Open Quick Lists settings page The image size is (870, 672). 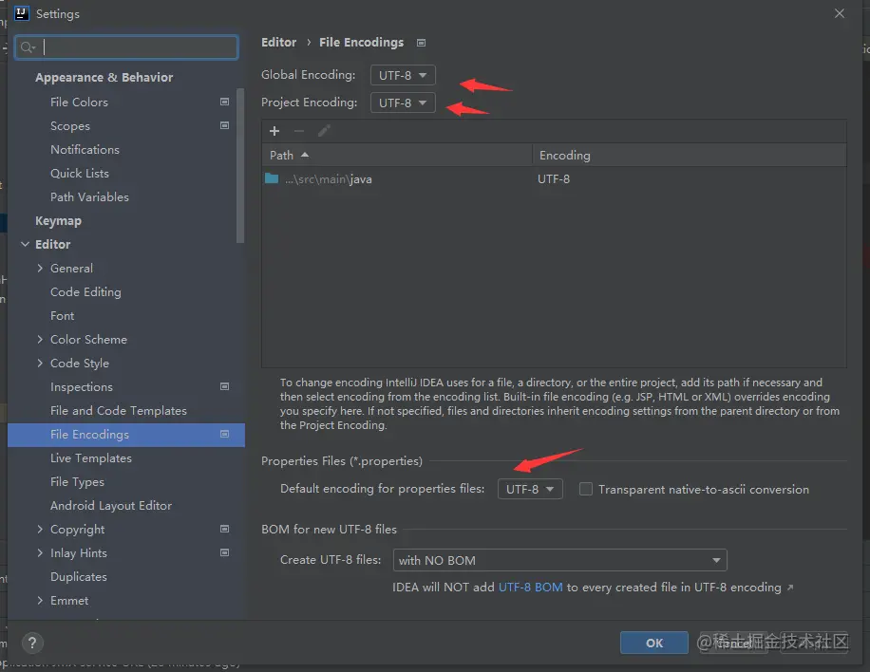(x=80, y=173)
